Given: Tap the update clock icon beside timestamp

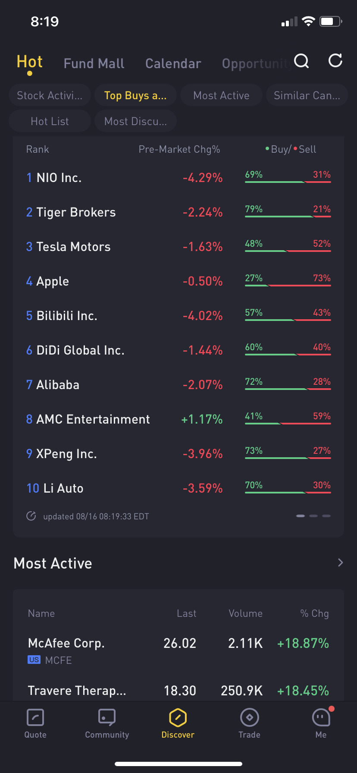Looking at the screenshot, I should [x=31, y=516].
